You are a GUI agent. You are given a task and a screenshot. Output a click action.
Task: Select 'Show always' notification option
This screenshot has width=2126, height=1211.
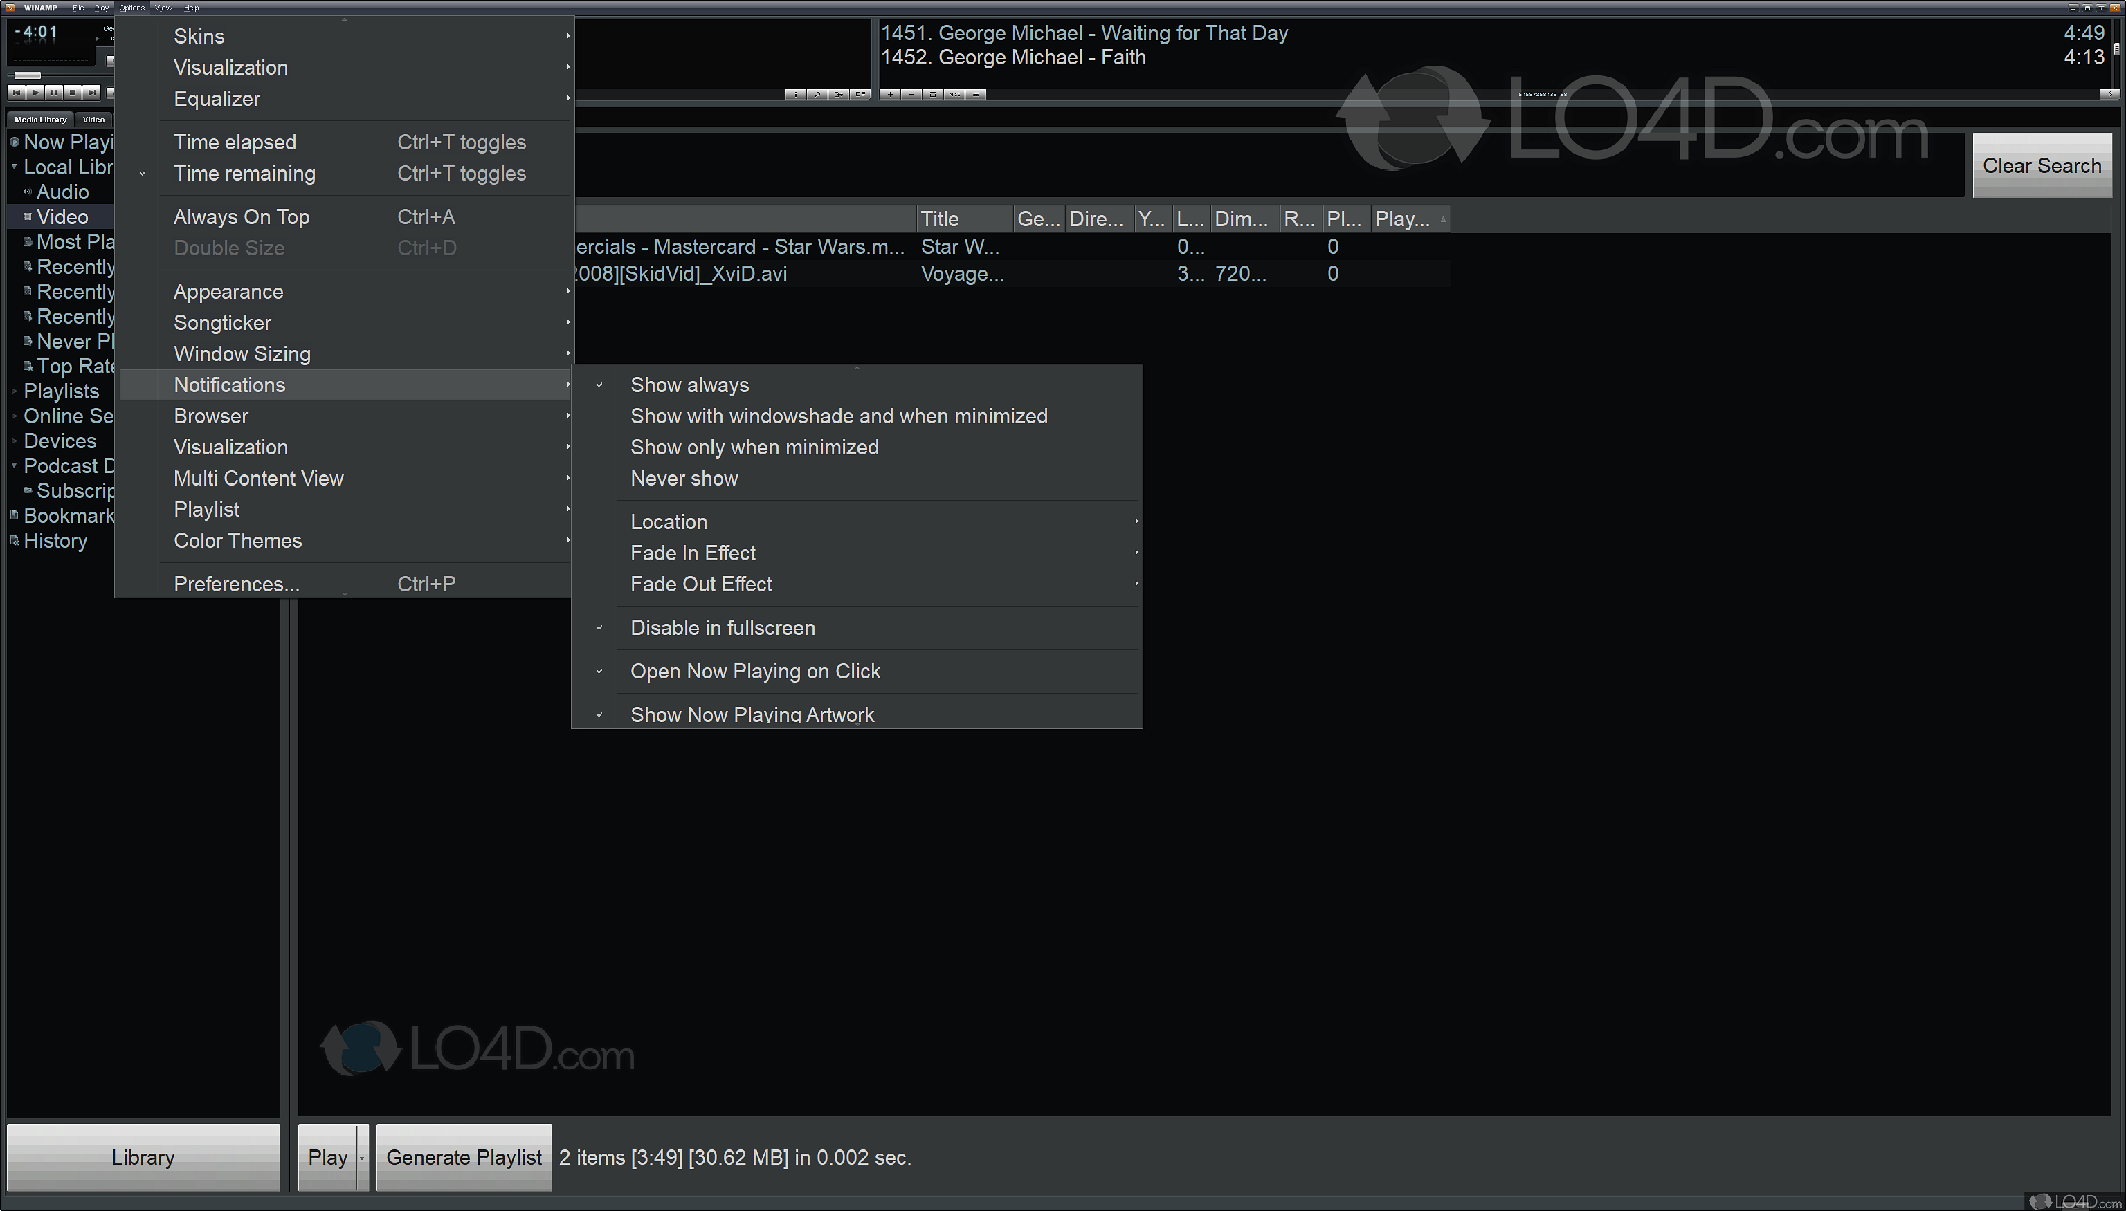tap(857, 385)
